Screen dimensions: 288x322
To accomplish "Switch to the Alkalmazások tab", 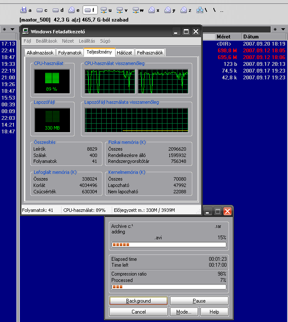I will coord(40,53).
